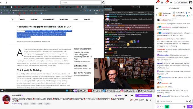This screenshot has height=109, width=193.
Task: Click chatter KarnaVT username
Action: pyautogui.click(x=160, y=63)
